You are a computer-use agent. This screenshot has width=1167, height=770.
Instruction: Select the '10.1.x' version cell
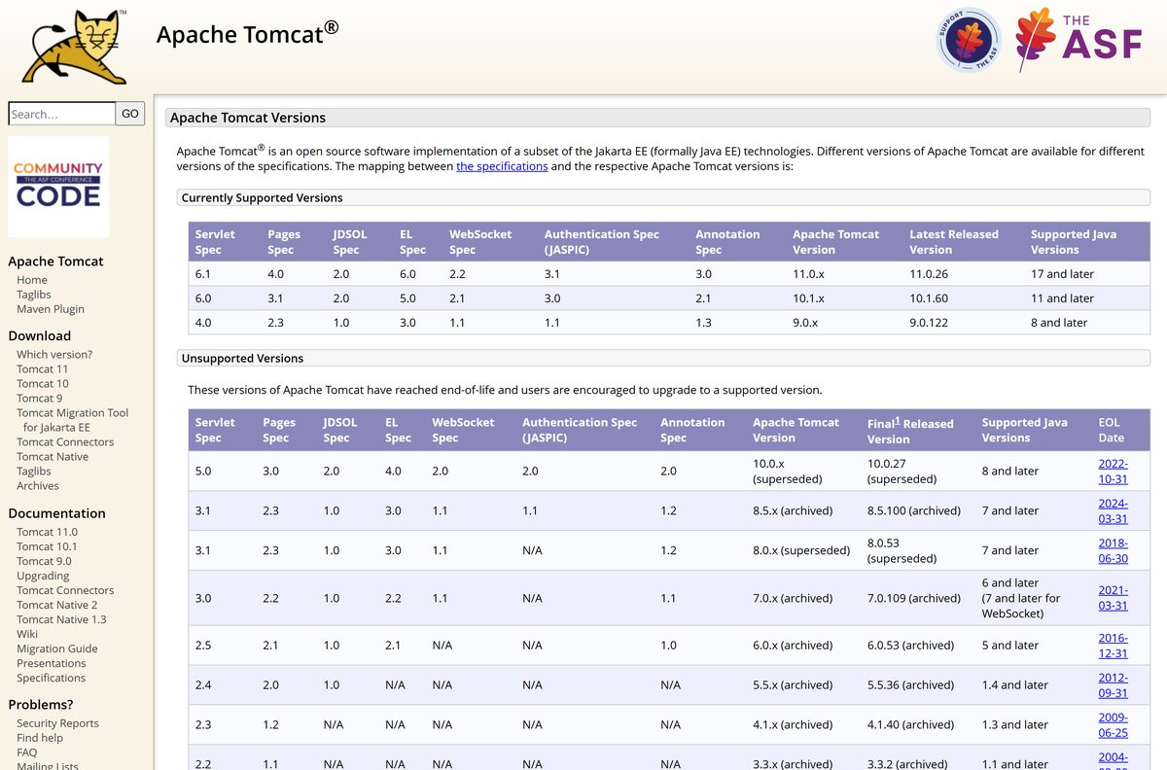coord(843,298)
